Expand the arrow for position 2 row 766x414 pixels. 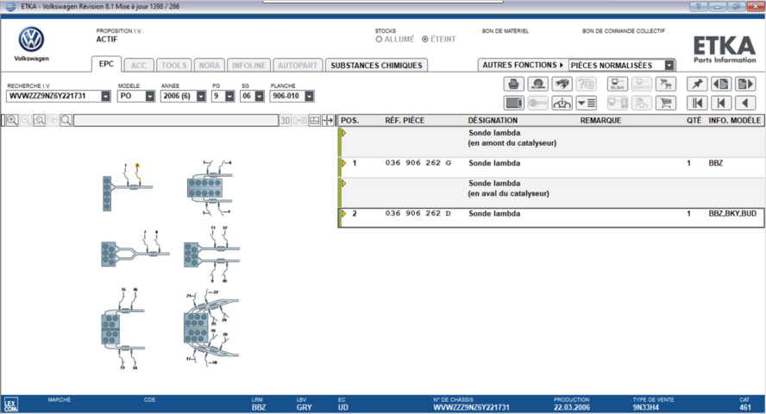[344, 214]
